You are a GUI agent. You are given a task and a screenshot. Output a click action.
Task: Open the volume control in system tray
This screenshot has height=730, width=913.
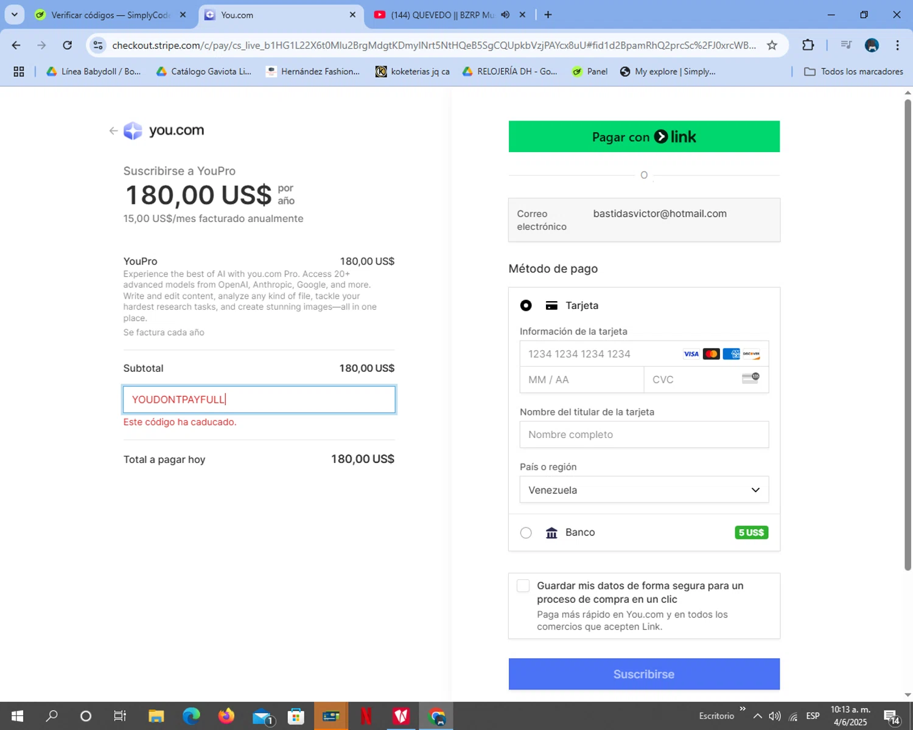point(775,716)
